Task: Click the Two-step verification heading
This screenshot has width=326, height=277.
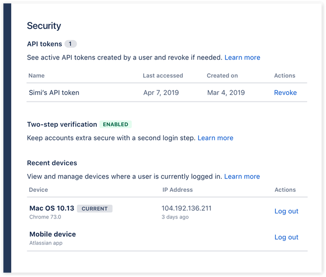Action: (62, 125)
